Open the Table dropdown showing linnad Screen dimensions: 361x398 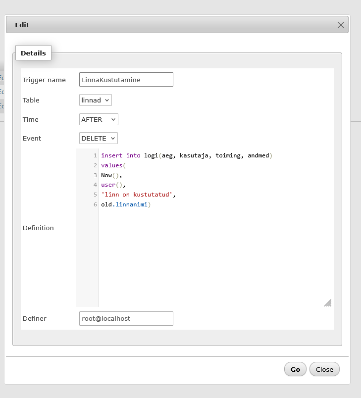[x=96, y=100]
